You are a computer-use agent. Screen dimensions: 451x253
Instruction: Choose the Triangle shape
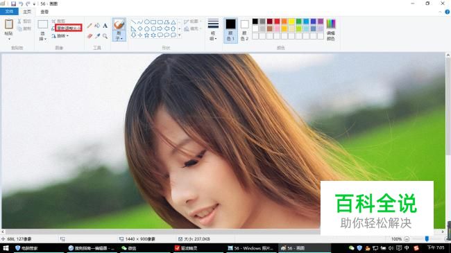173,22
